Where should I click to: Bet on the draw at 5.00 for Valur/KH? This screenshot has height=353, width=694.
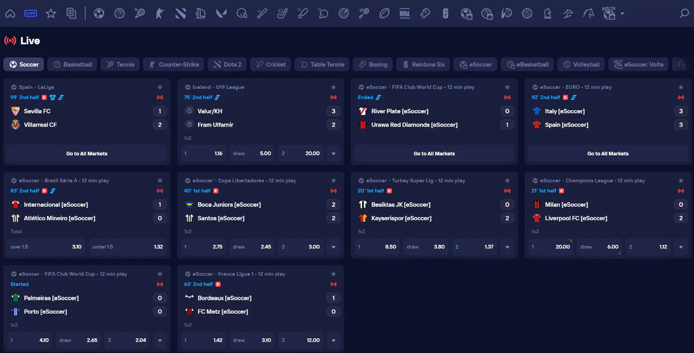click(x=252, y=154)
